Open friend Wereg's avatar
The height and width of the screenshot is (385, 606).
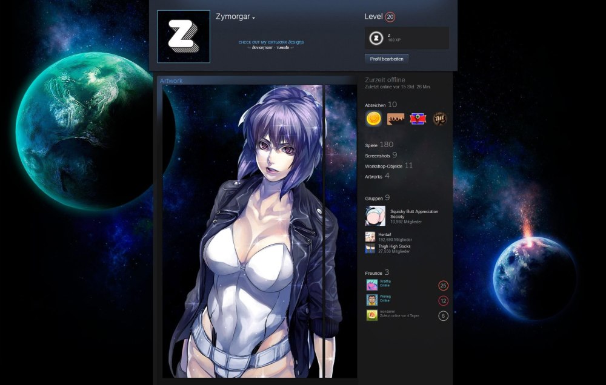[x=372, y=300]
